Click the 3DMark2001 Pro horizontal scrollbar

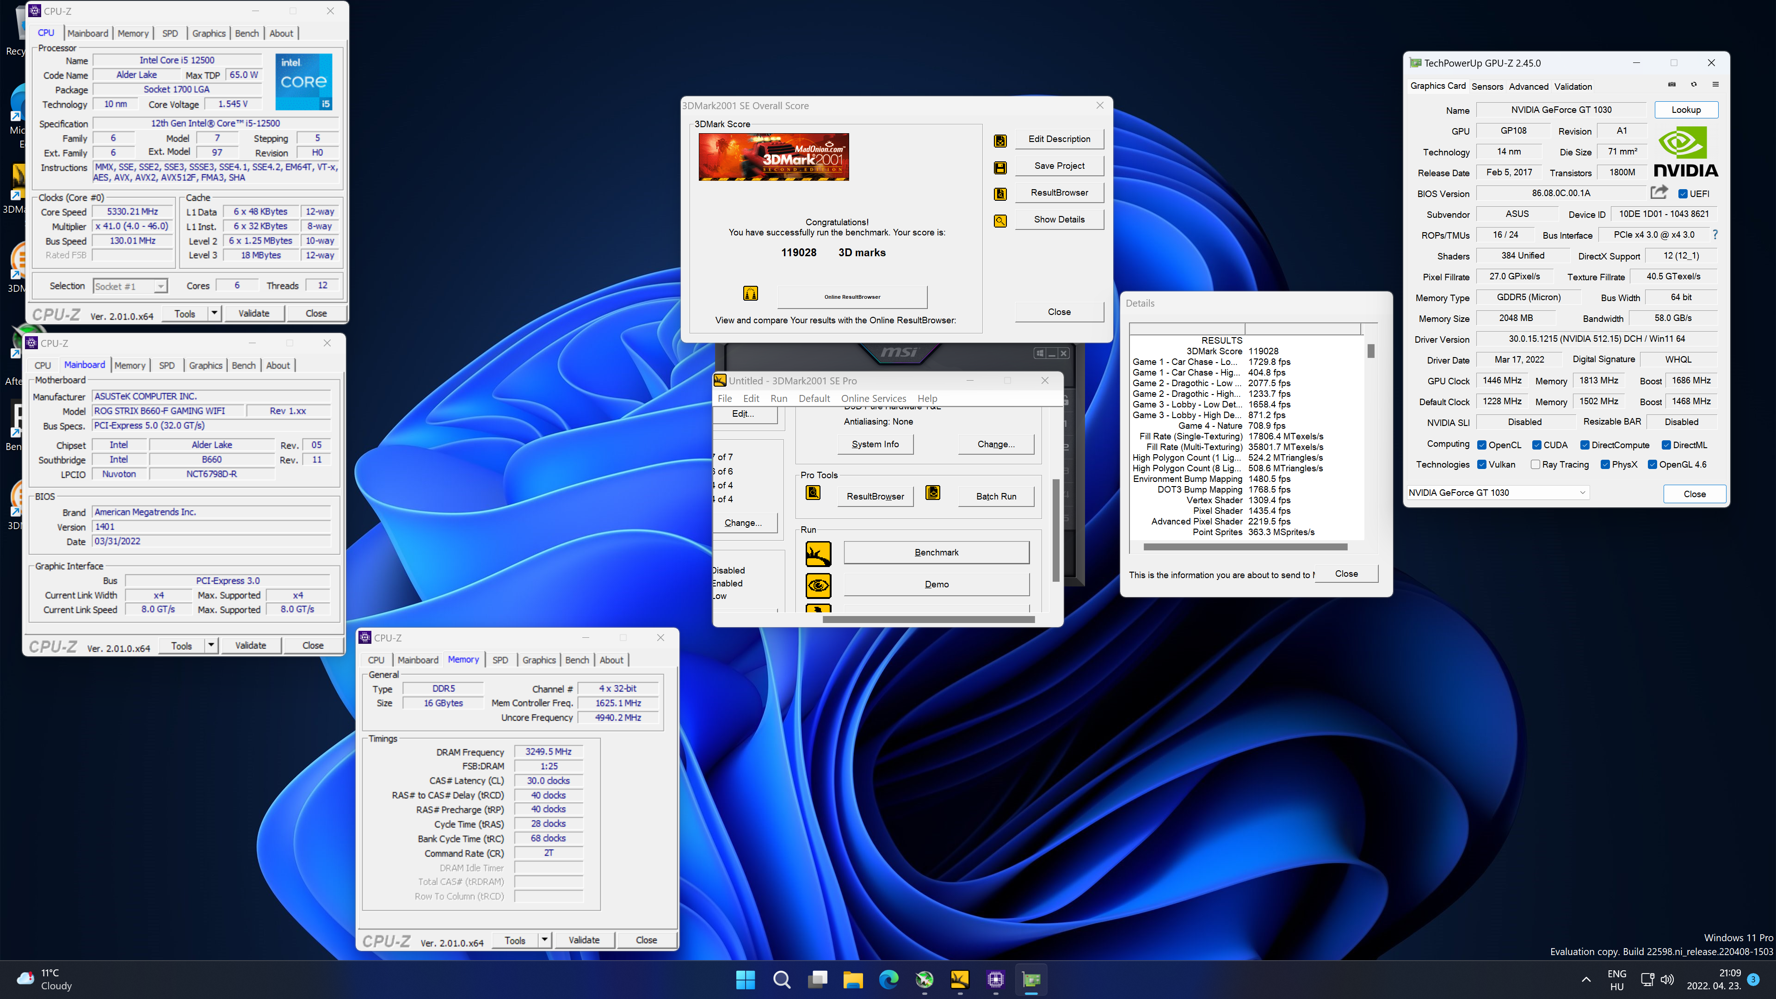(928, 619)
